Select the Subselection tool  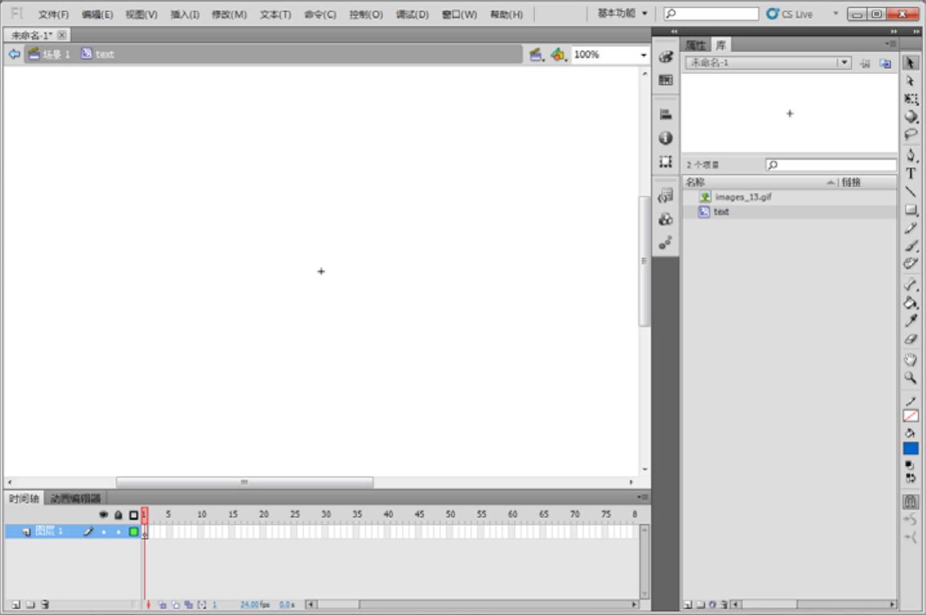pos(910,81)
